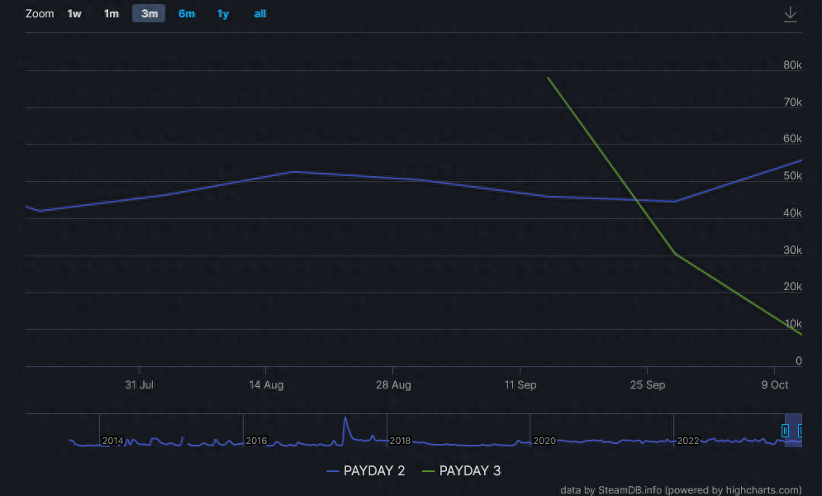Open the SteamDB.info credits link
822x496 pixels.
(681, 489)
